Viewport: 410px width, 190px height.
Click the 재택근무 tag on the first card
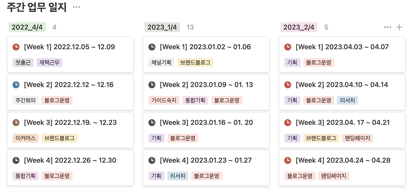click(x=49, y=62)
